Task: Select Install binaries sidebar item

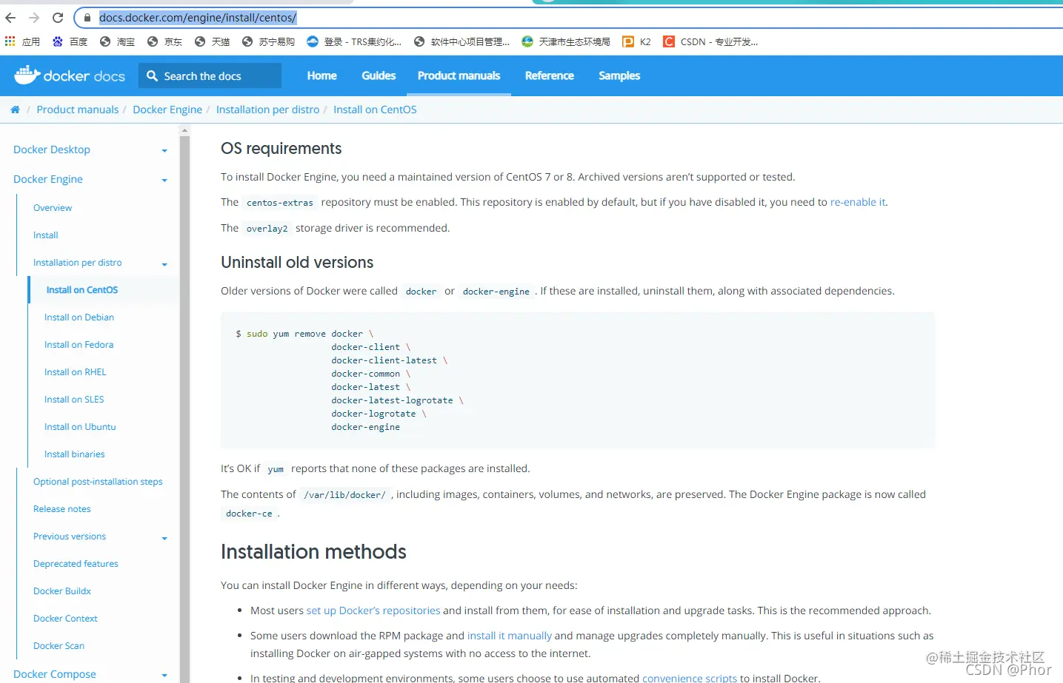Action: point(75,454)
